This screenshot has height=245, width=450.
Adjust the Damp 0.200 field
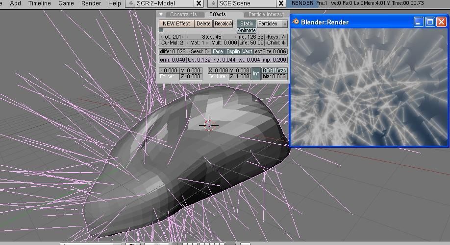(275, 60)
